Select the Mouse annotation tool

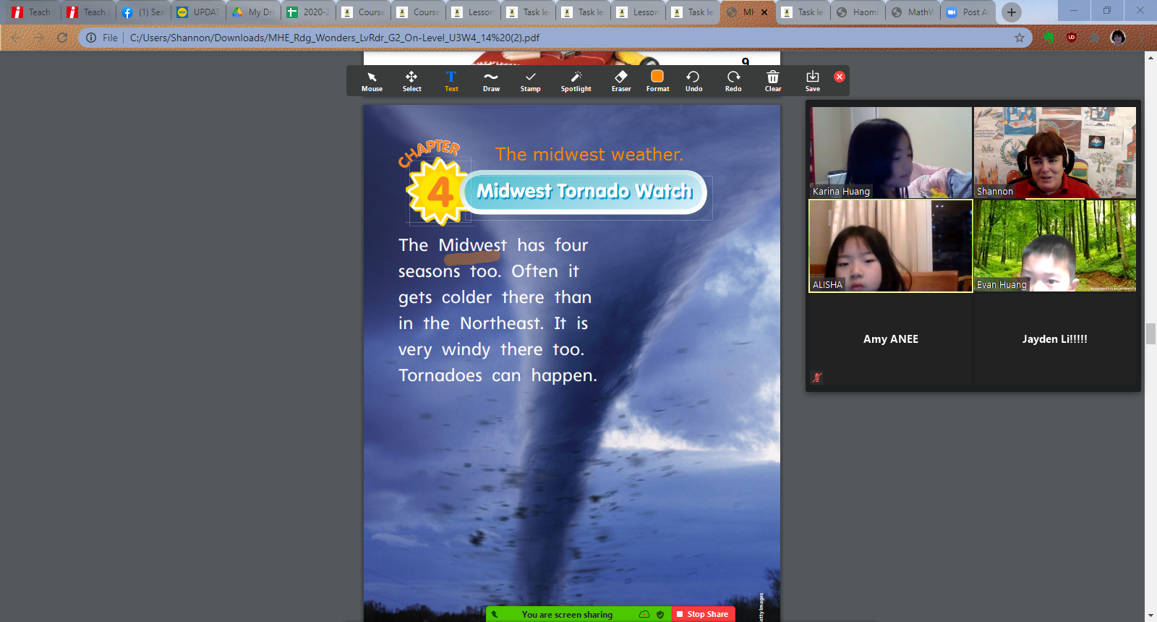coord(372,81)
